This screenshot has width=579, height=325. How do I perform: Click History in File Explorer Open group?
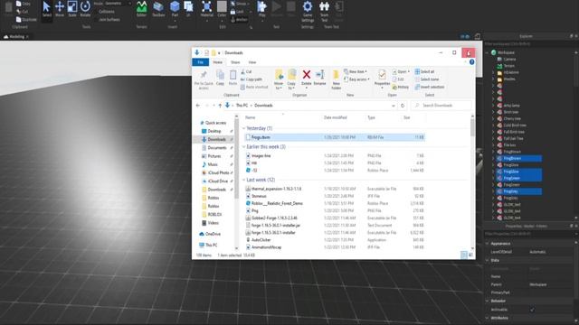[x=400, y=87]
